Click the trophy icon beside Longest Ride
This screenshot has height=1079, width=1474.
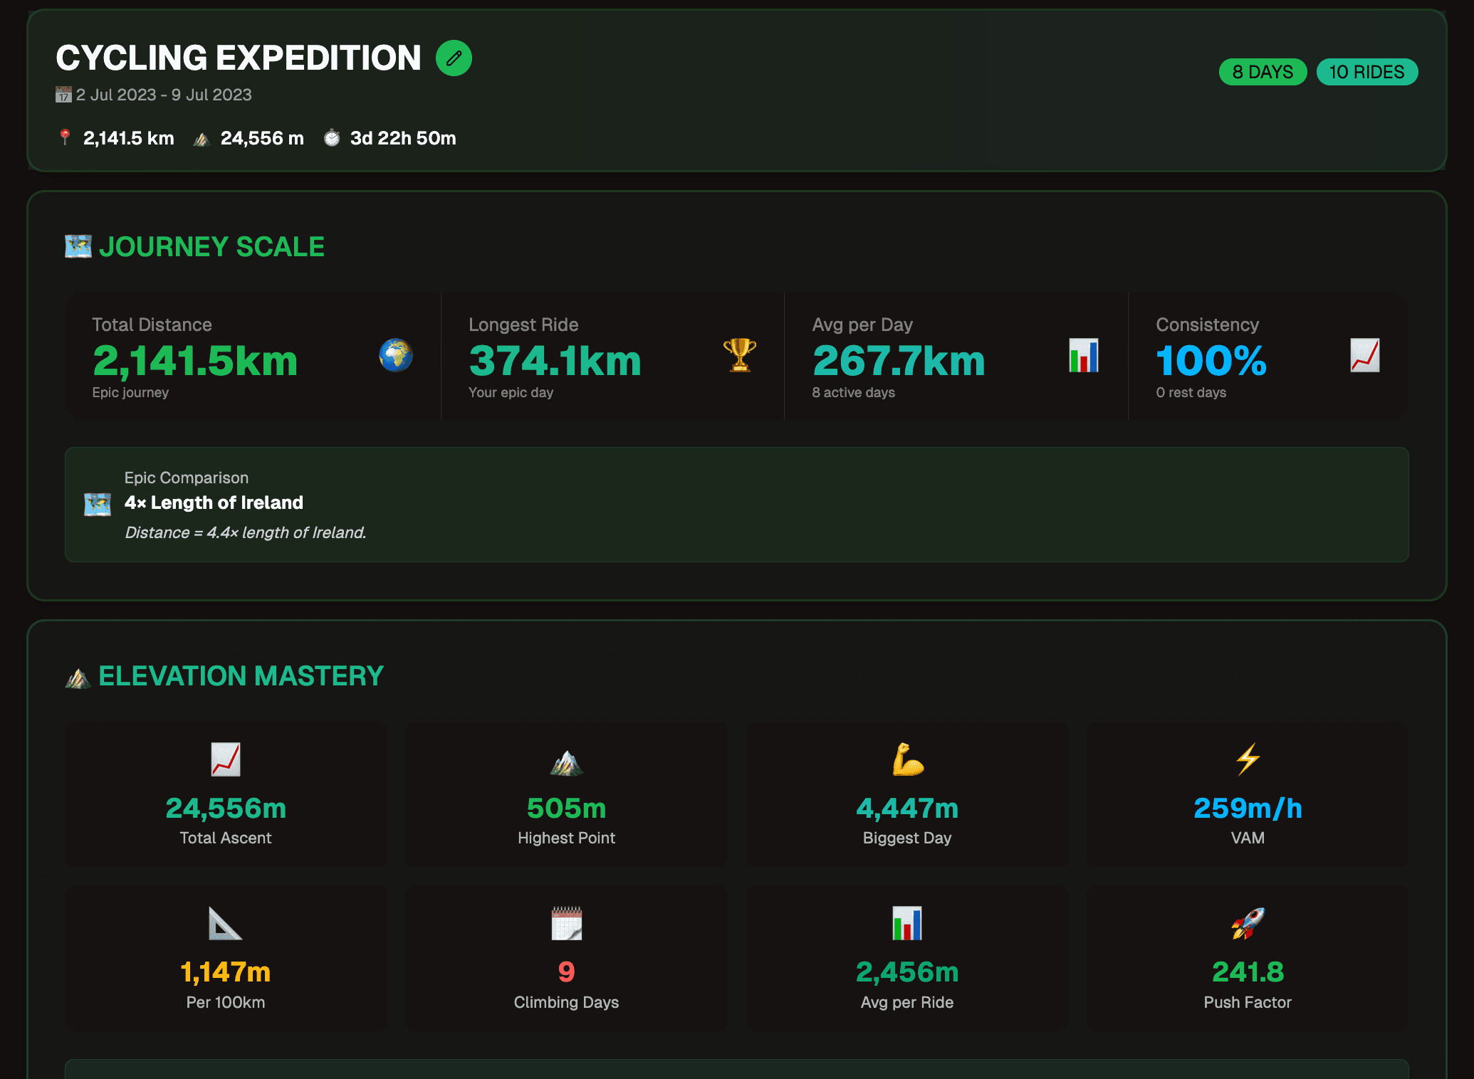[738, 357]
